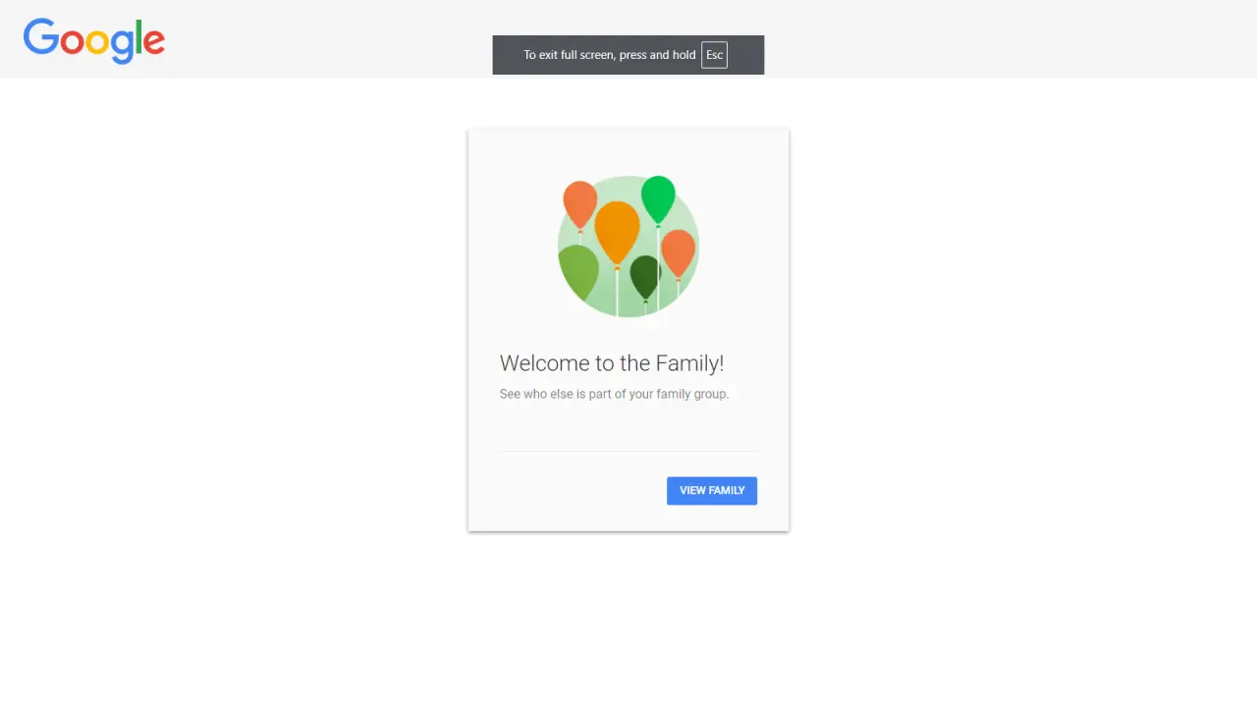Click the orange balloon on the right side
This screenshot has height=707, width=1257.
pos(678,253)
